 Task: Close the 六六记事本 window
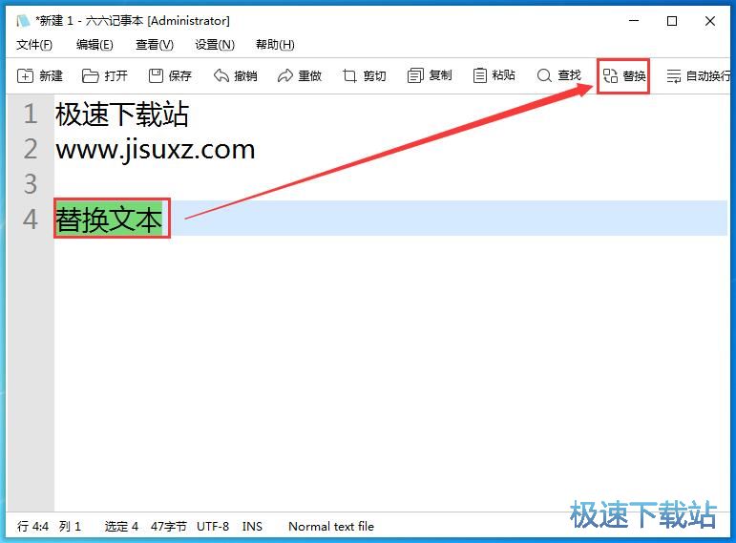click(709, 21)
